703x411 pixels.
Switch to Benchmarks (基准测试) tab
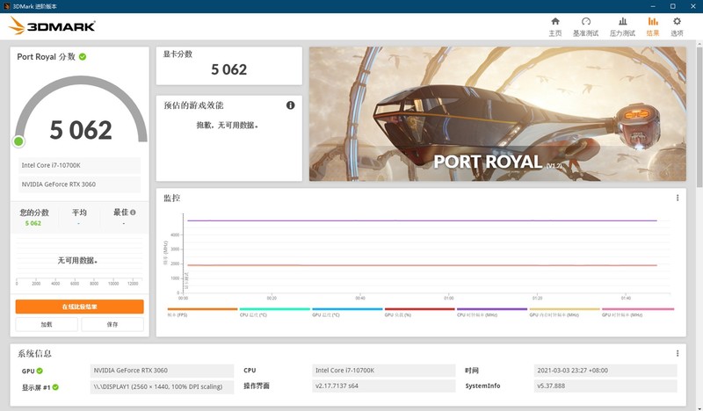[x=585, y=27]
